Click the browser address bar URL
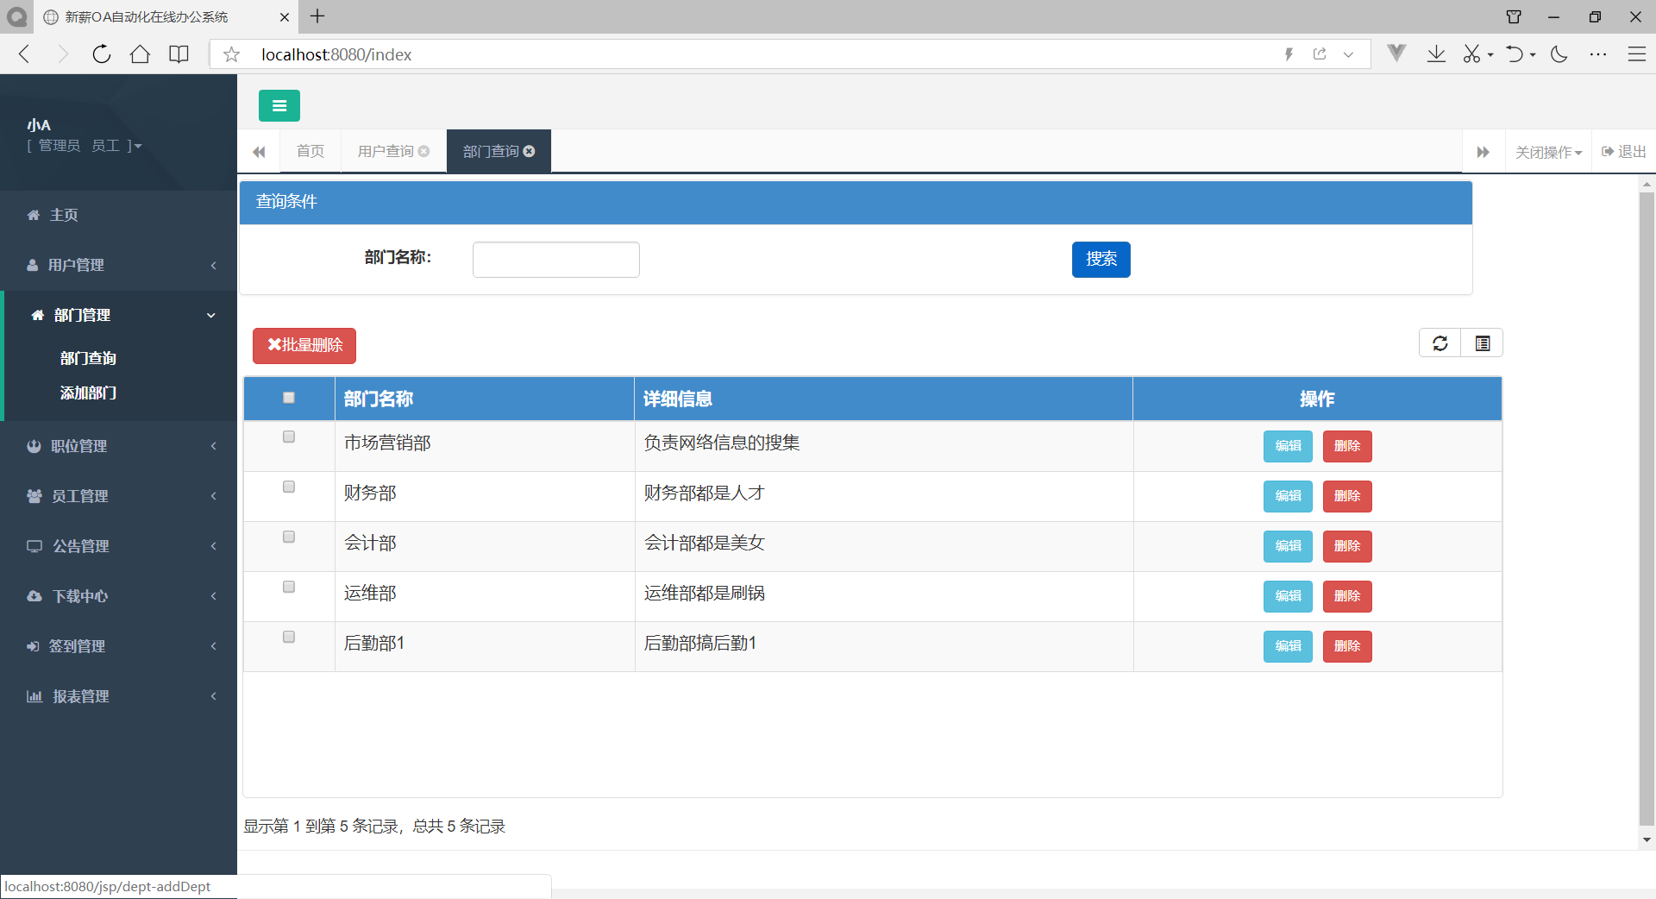The image size is (1656, 899). pyautogui.click(x=336, y=54)
